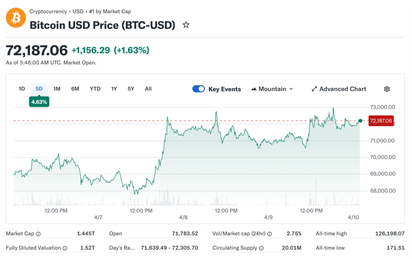The image size is (412, 259).
Task: Switch chart to 6M range
Action: pyautogui.click(x=75, y=89)
